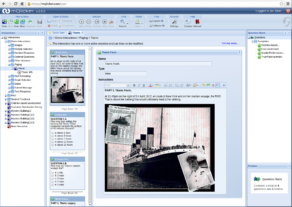Screen dimensions: 292x207
Task: Click the 'Tell me more...' link
Action: 230,43
